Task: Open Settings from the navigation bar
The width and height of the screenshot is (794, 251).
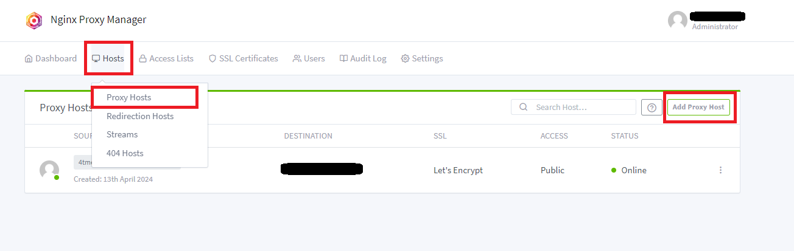Action: (421, 58)
